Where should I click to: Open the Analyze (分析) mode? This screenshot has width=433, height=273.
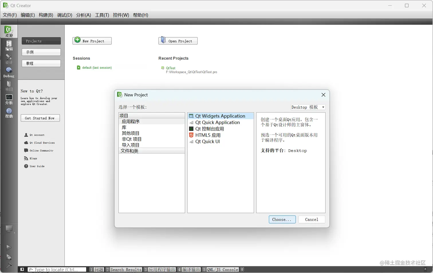tap(9, 100)
